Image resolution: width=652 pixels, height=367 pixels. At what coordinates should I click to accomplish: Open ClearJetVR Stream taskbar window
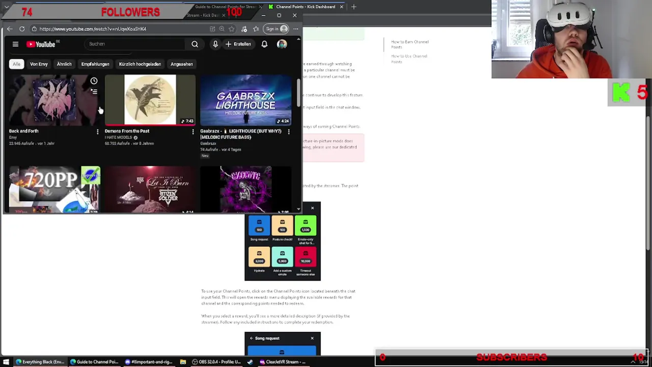click(282, 362)
